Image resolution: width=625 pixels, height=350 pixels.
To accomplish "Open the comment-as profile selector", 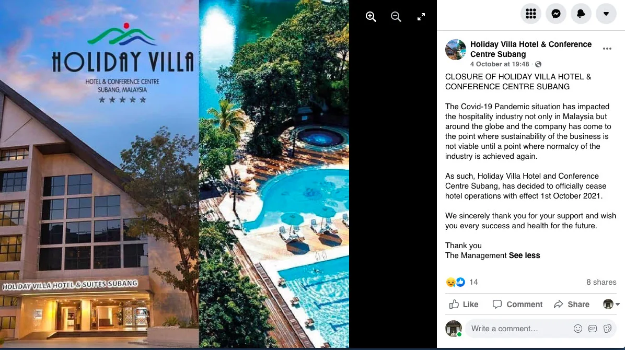I will 611,304.
